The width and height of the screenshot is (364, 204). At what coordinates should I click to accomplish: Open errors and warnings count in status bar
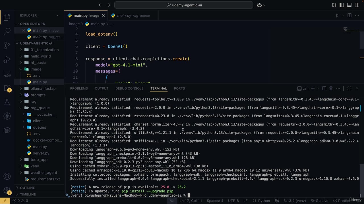click(x=20, y=201)
